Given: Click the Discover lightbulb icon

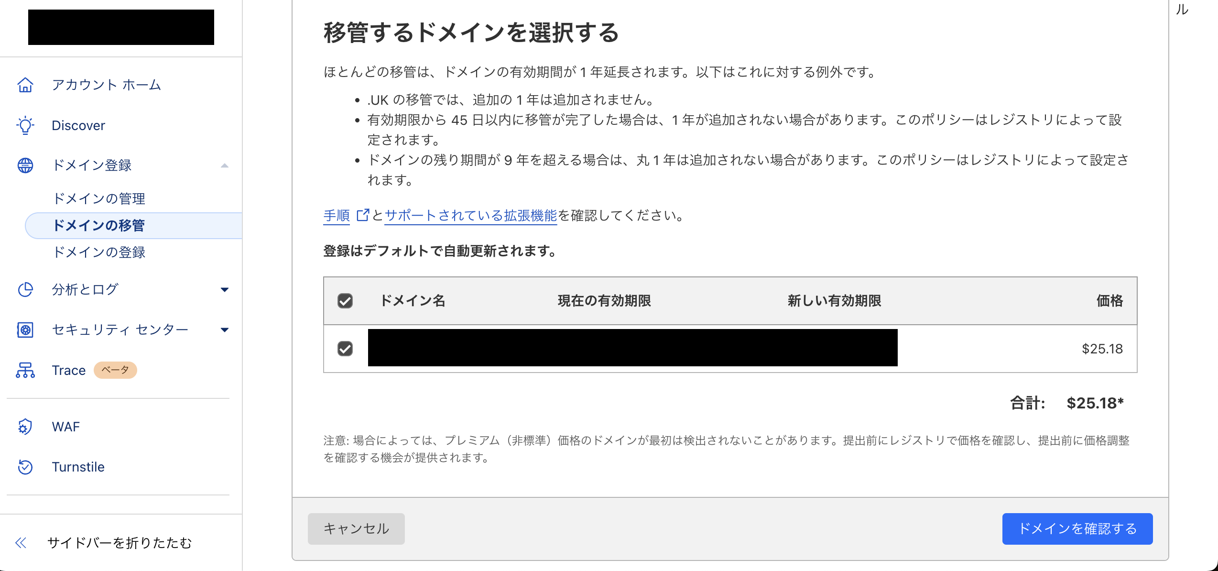Looking at the screenshot, I should click(x=25, y=125).
